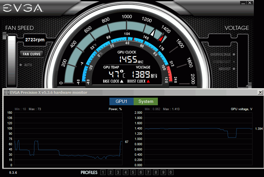Click the 2723rpm fan speed readout
Image resolution: width=264 pixels, height=177 pixels.
pyautogui.click(x=35, y=40)
